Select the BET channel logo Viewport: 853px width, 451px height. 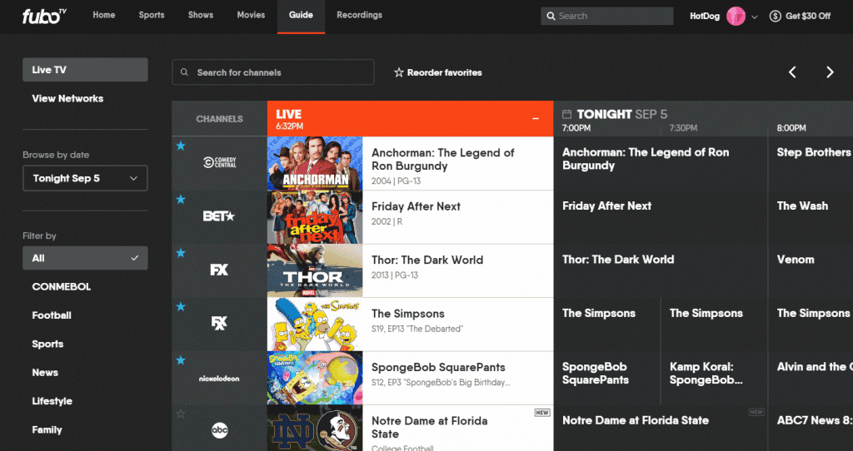point(219,216)
